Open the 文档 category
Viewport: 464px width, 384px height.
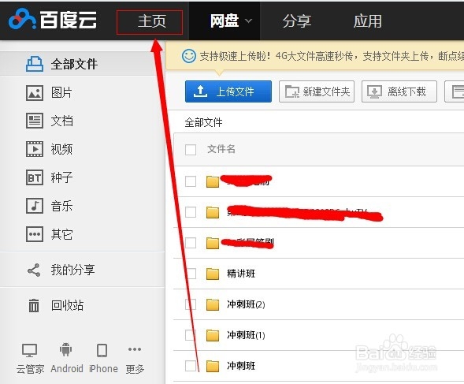click(62, 121)
